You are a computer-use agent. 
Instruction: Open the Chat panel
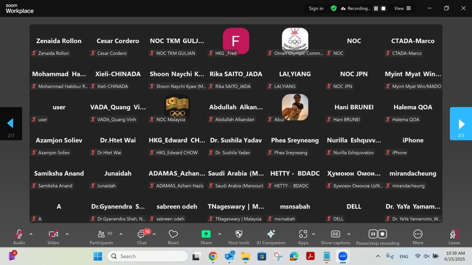click(141, 235)
